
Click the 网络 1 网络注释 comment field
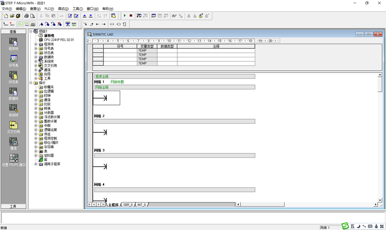tap(175, 87)
